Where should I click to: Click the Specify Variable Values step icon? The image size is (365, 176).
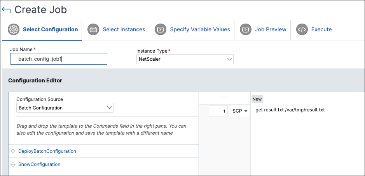(161, 29)
